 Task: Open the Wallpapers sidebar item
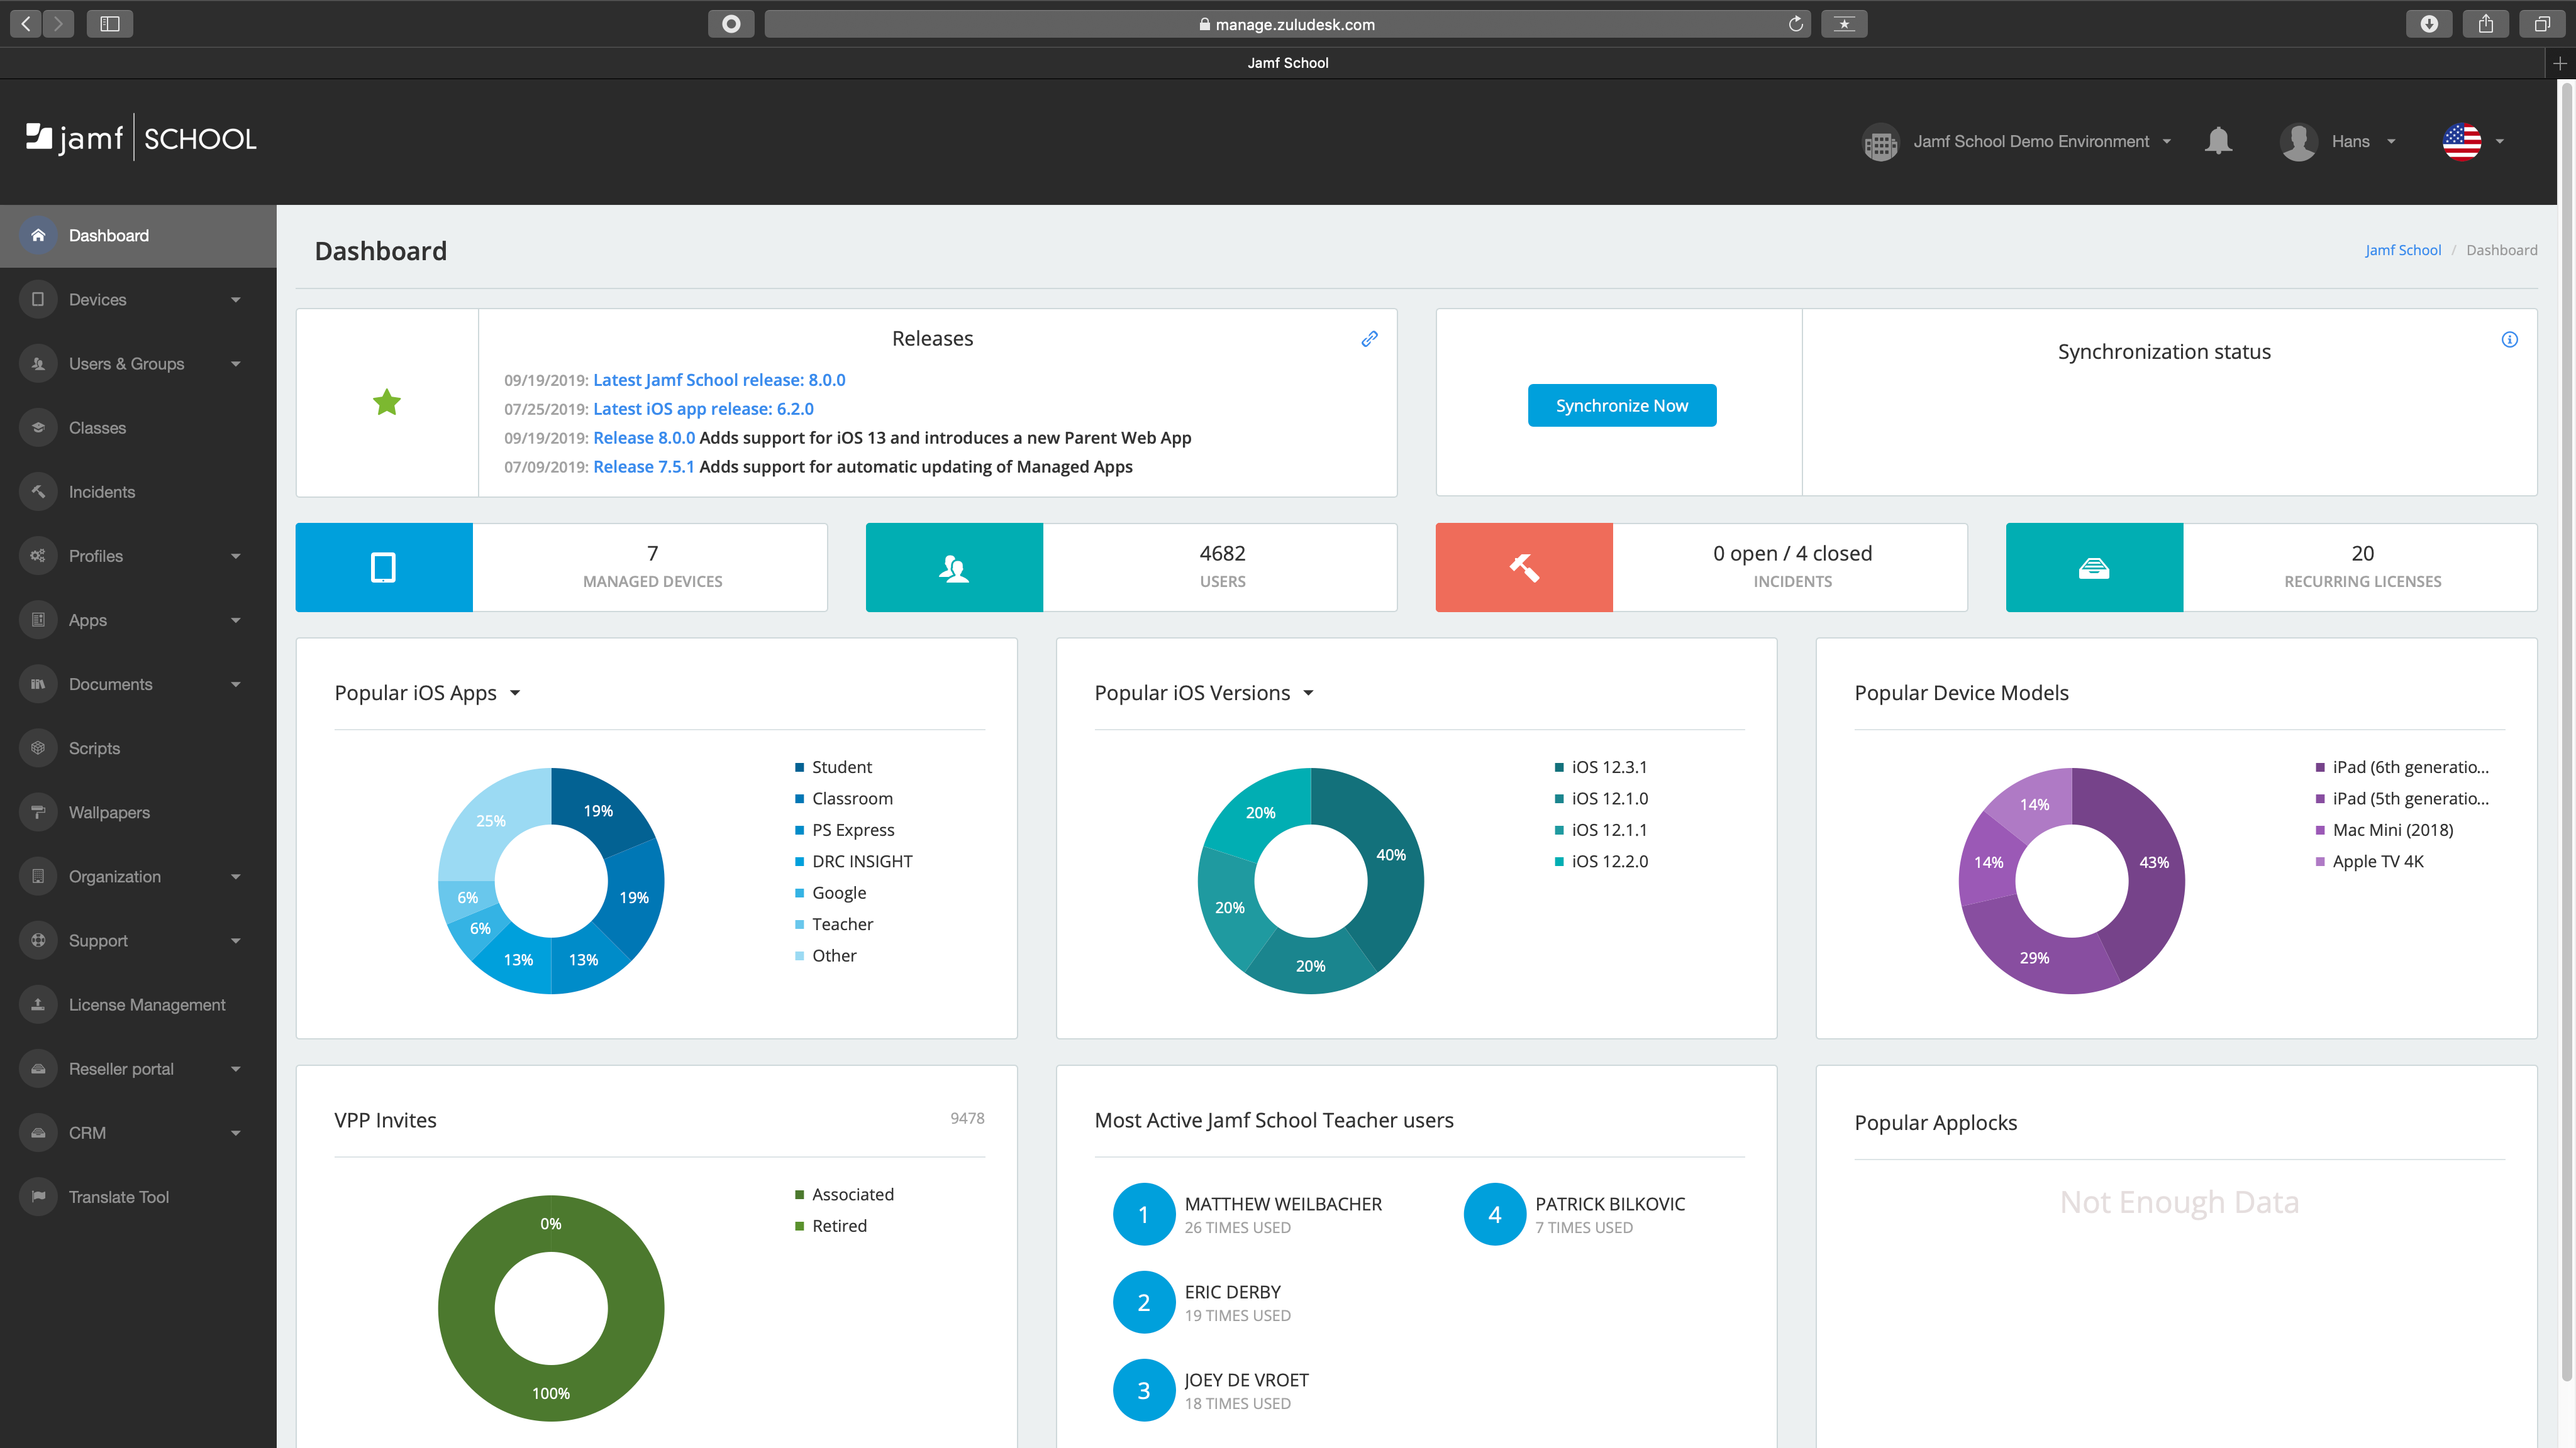(x=138, y=813)
